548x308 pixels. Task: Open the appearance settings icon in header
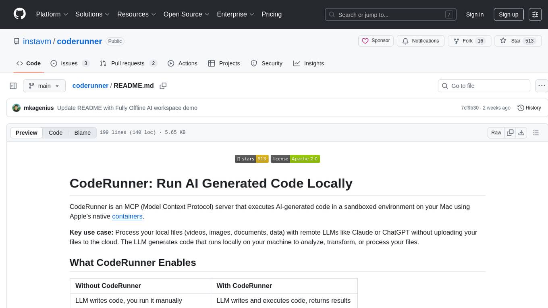pyautogui.click(x=535, y=15)
